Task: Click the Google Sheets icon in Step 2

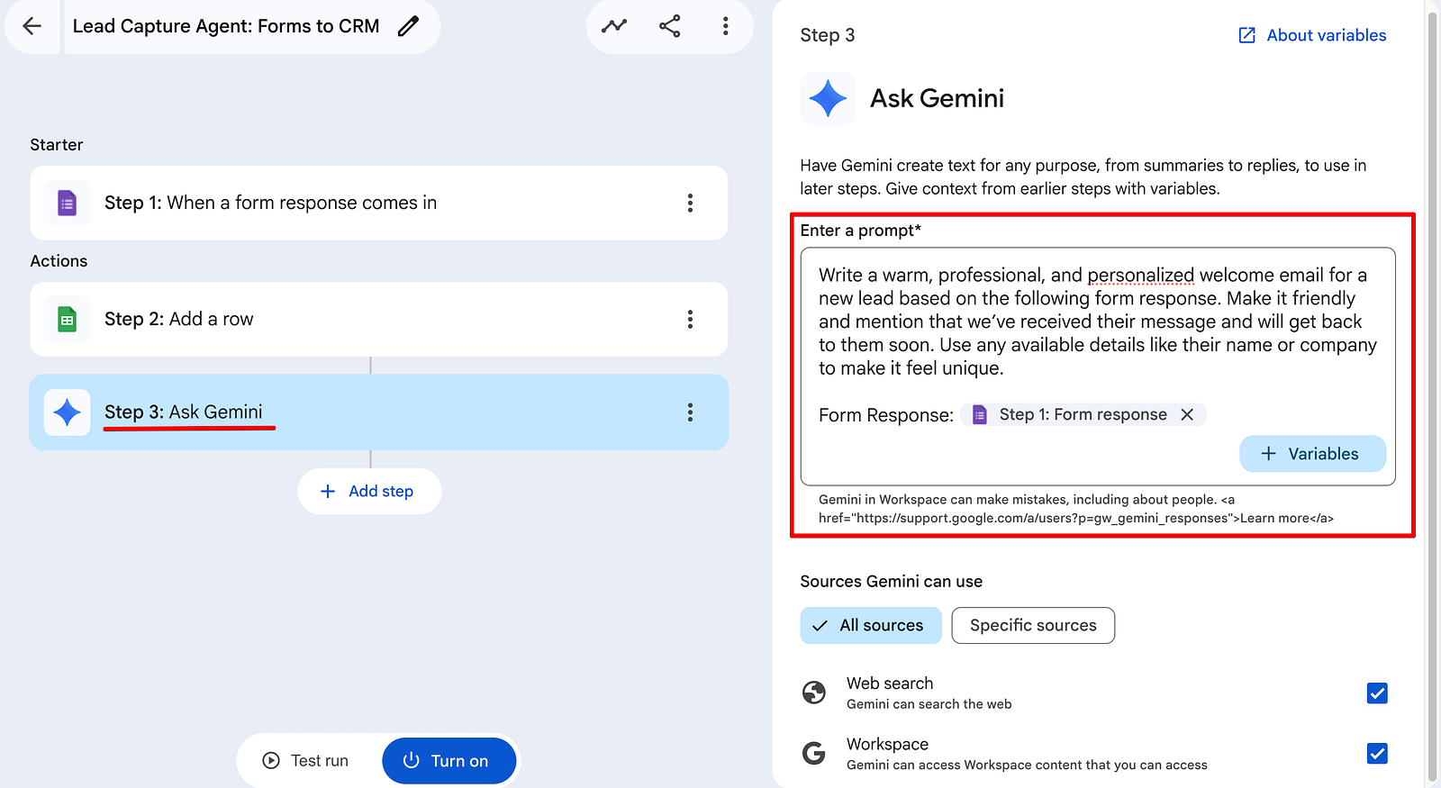Action: [x=68, y=319]
